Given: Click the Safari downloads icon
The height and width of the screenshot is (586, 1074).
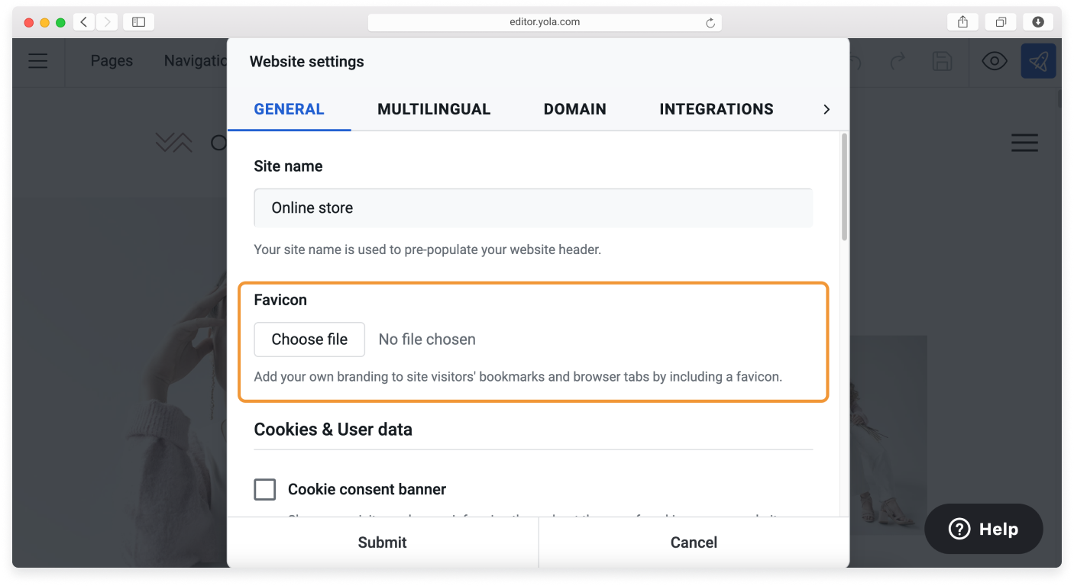Looking at the screenshot, I should (x=1038, y=22).
